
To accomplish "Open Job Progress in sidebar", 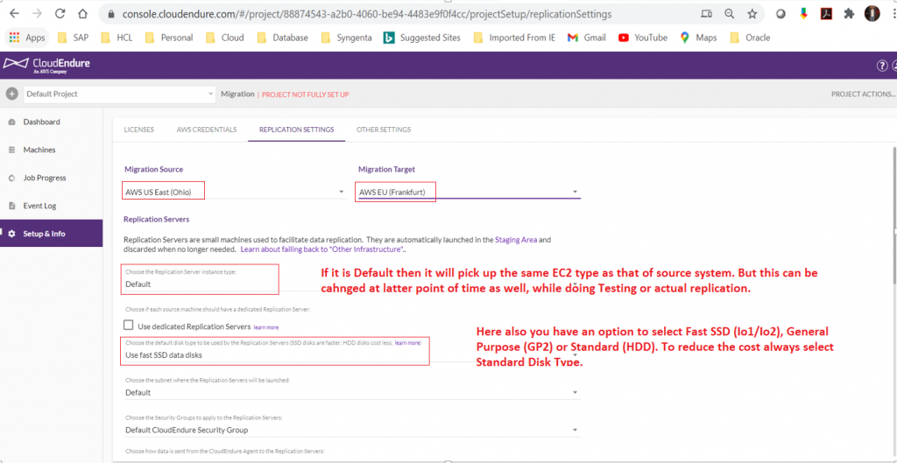I will 44,178.
